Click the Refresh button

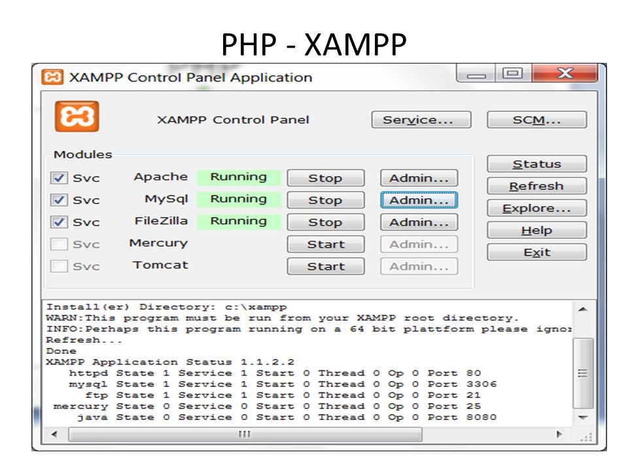click(x=536, y=186)
